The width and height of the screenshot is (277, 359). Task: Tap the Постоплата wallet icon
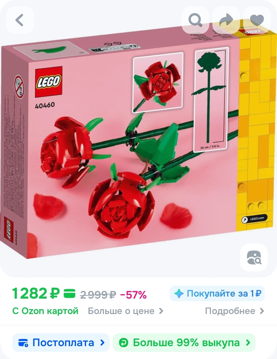click(x=23, y=343)
